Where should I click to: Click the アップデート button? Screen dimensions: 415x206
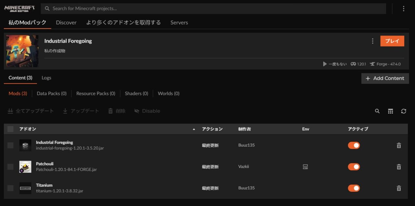[81, 111]
